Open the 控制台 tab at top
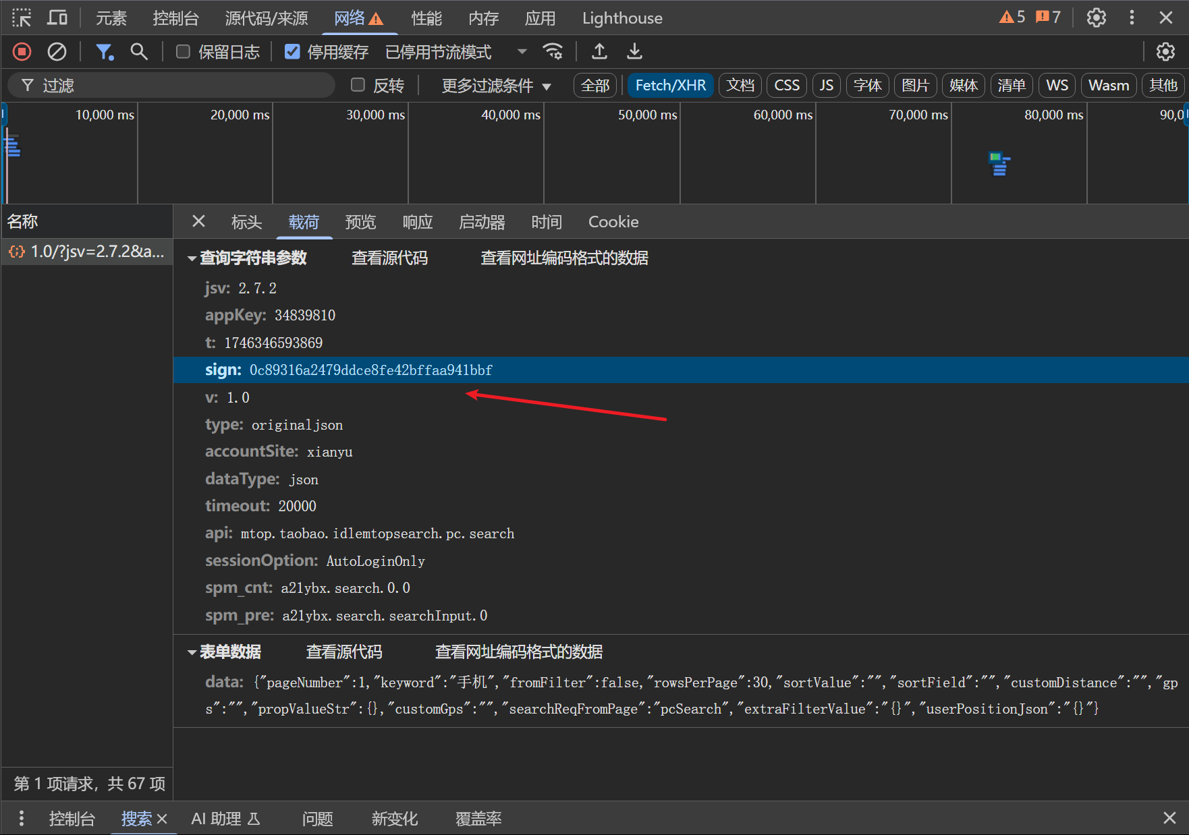1189x835 pixels. [175, 18]
